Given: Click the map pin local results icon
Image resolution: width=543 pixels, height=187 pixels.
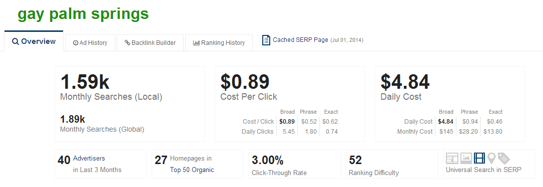Looking at the screenshot, I should (x=491, y=159).
